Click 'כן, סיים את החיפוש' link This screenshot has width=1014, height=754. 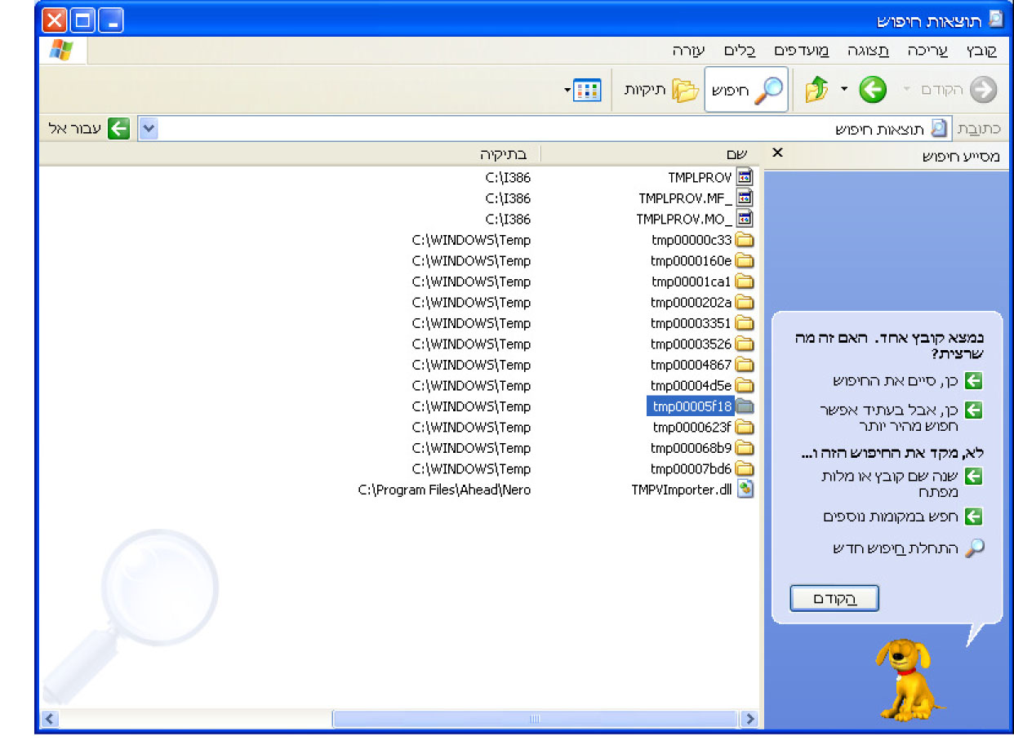click(x=897, y=380)
